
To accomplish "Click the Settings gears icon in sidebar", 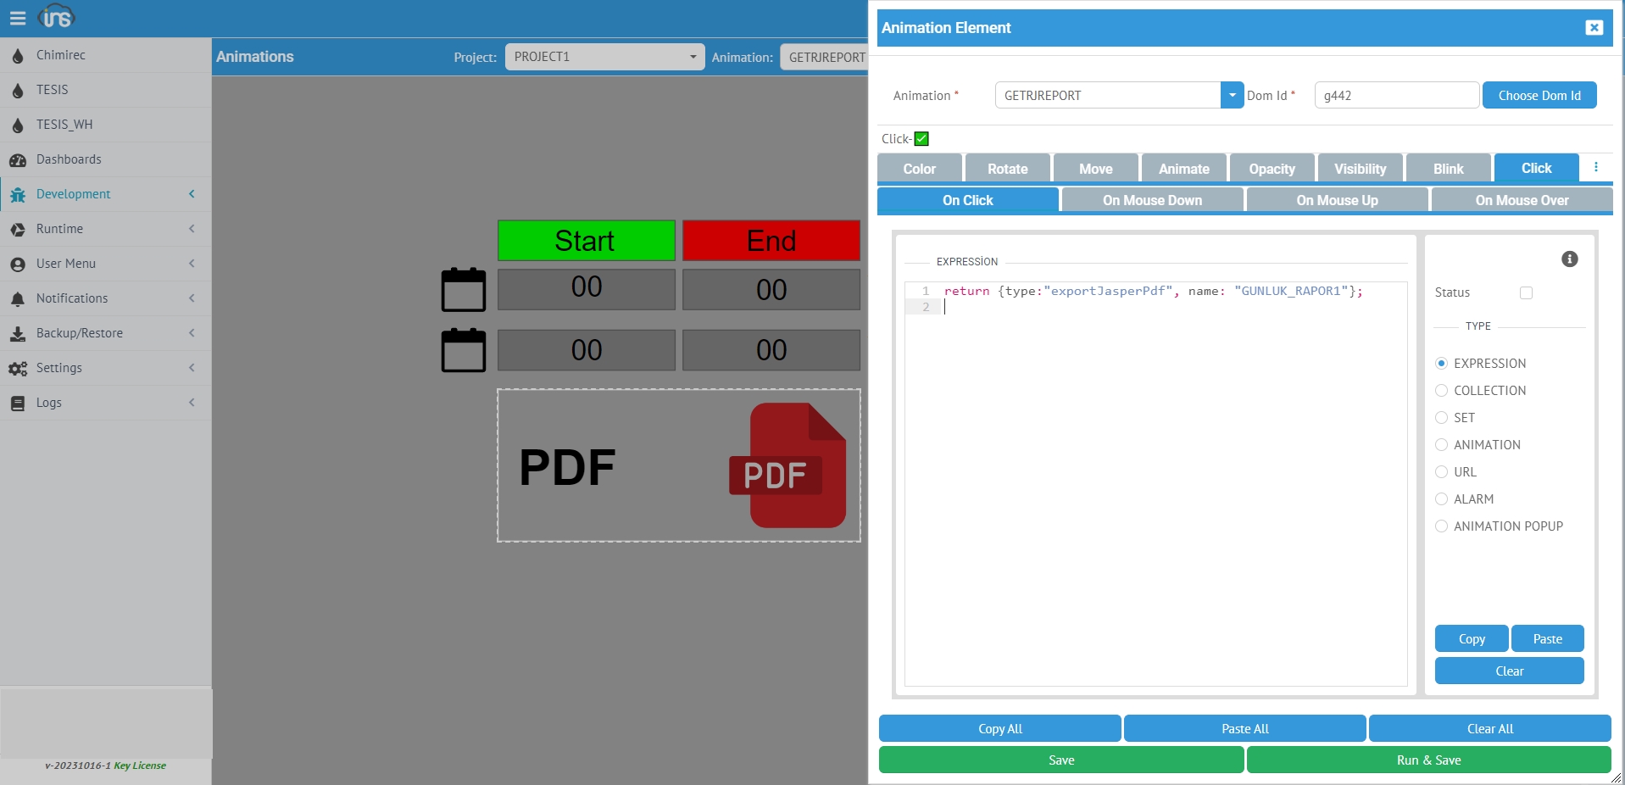I will pyautogui.click(x=18, y=368).
